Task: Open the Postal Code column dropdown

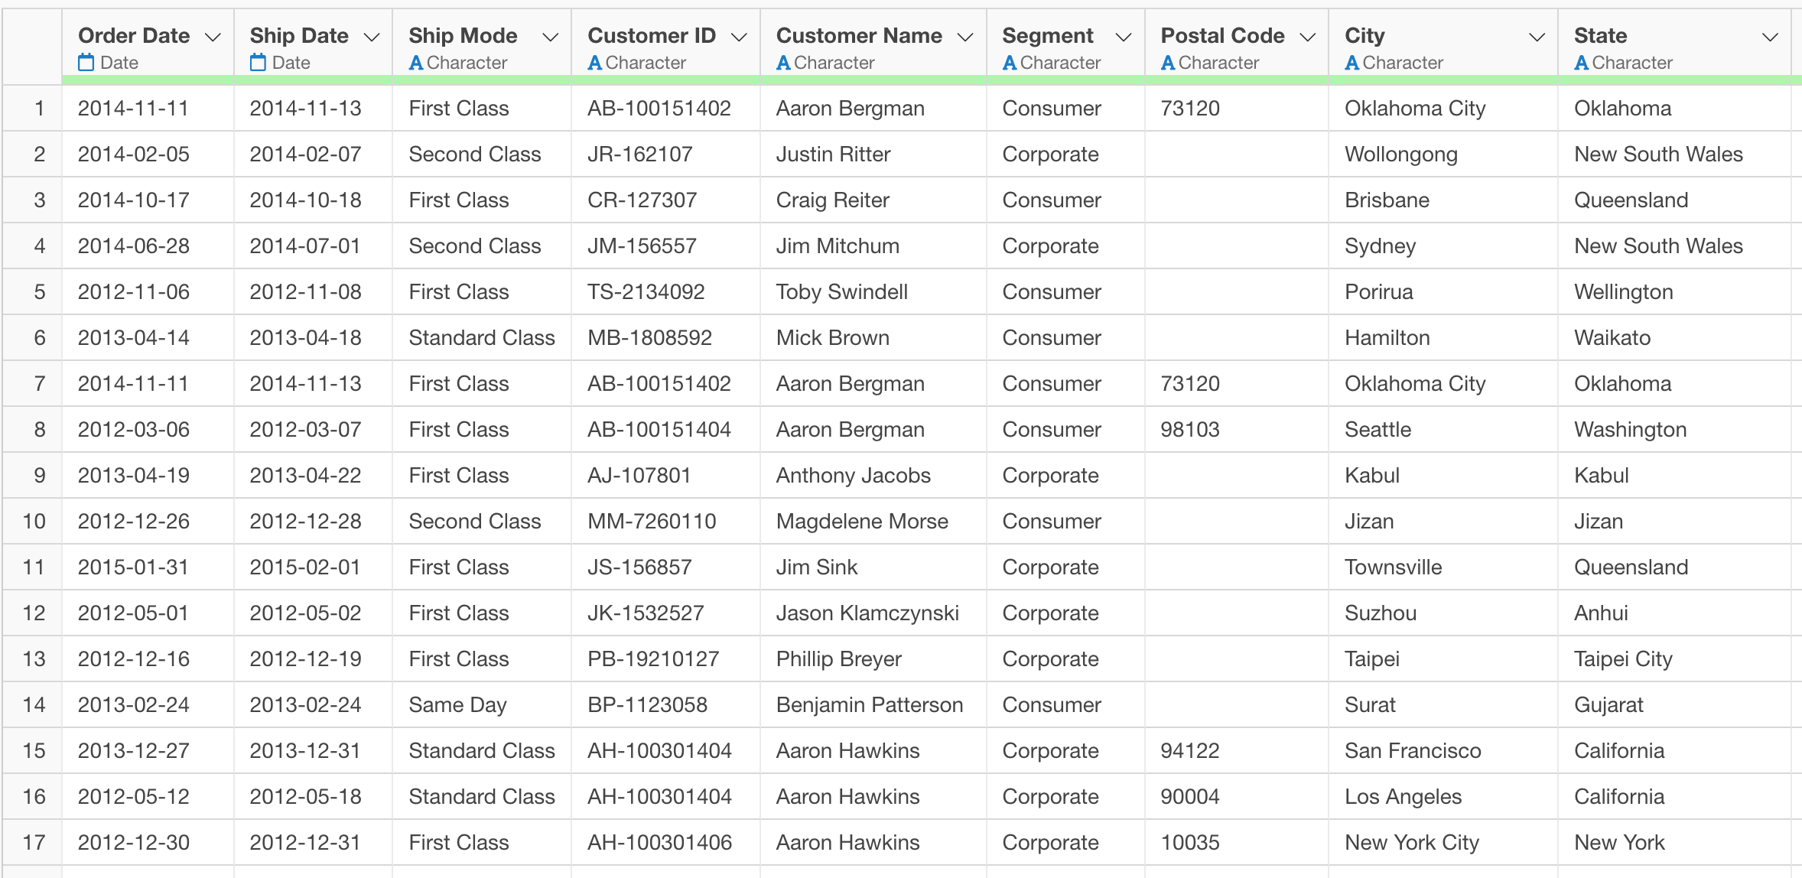Action: click(x=1307, y=35)
